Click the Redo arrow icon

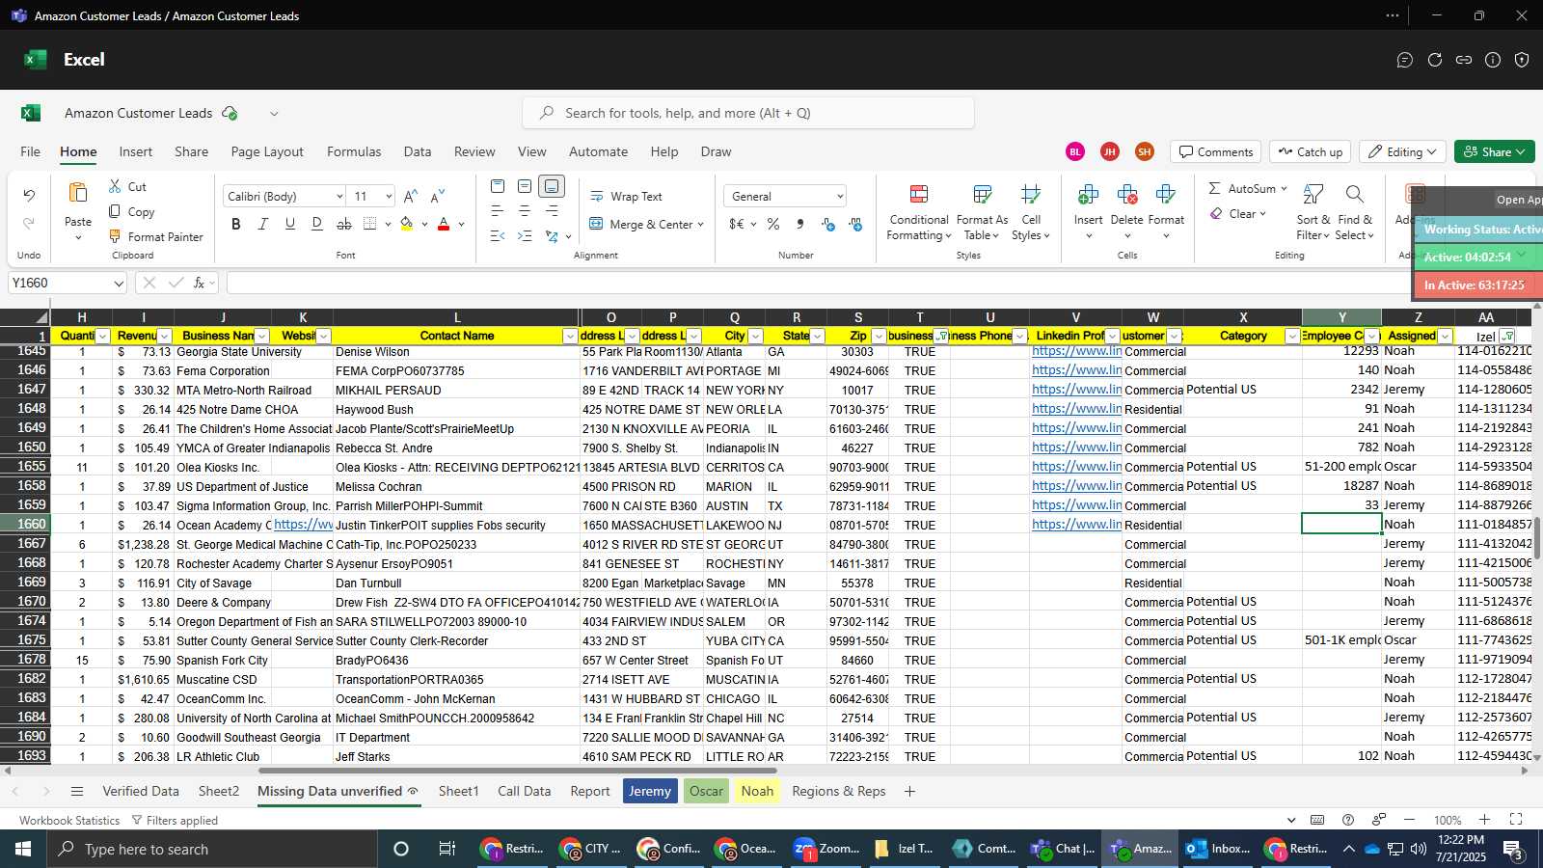tap(29, 224)
